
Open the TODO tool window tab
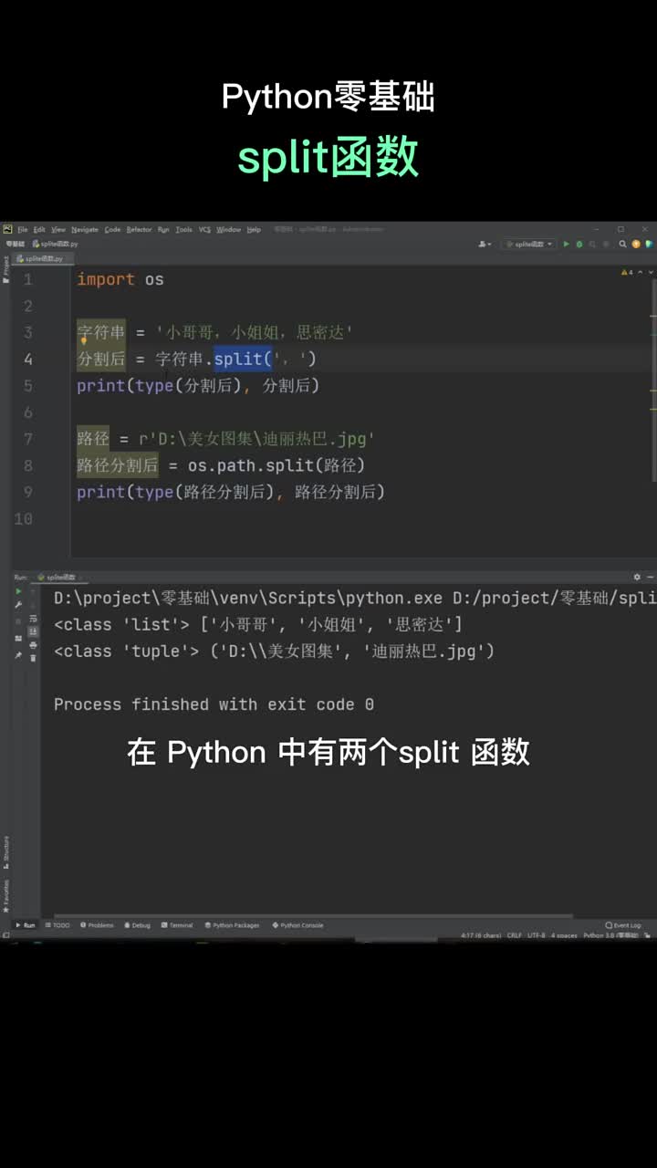pyautogui.click(x=57, y=925)
